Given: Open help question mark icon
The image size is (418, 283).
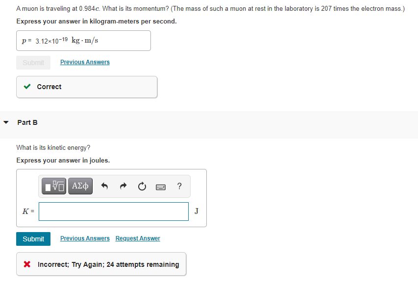Looking at the screenshot, I should pyautogui.click(x=179, y=186).
